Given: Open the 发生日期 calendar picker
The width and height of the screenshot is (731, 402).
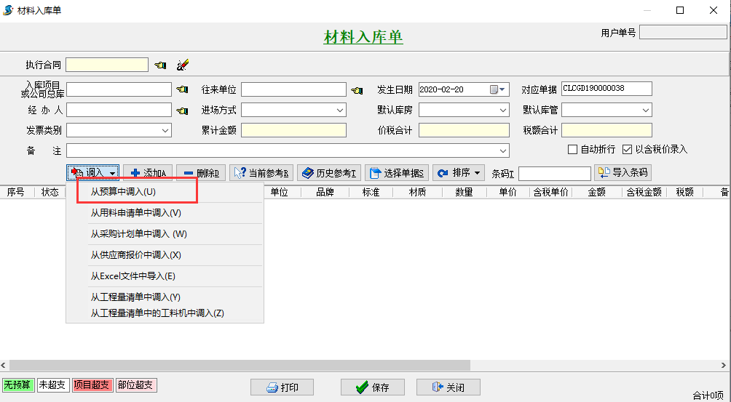Looking at the screenshot, I should 498,89.
